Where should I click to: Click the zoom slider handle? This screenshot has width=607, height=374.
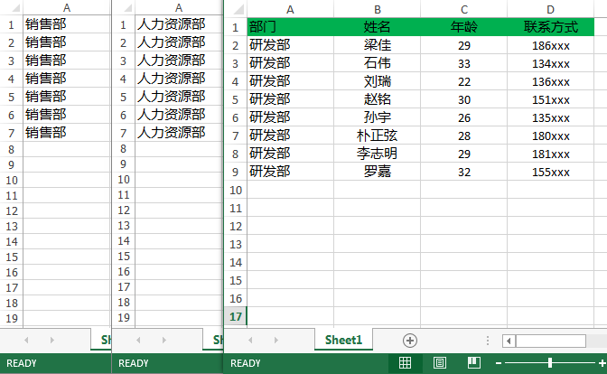pyautogui.click(x=550, y=363)
